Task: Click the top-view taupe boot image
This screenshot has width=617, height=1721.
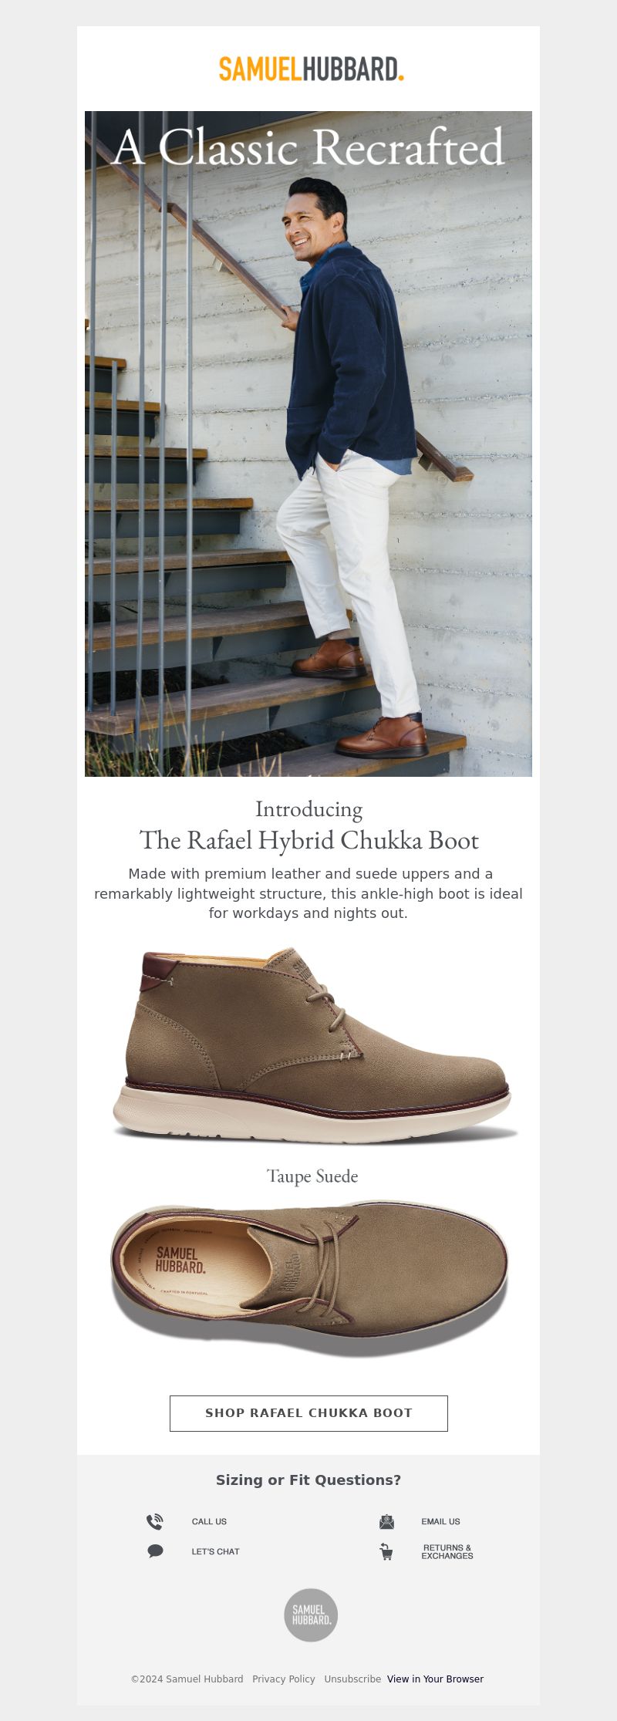Action: click(x=308, y=1277)
